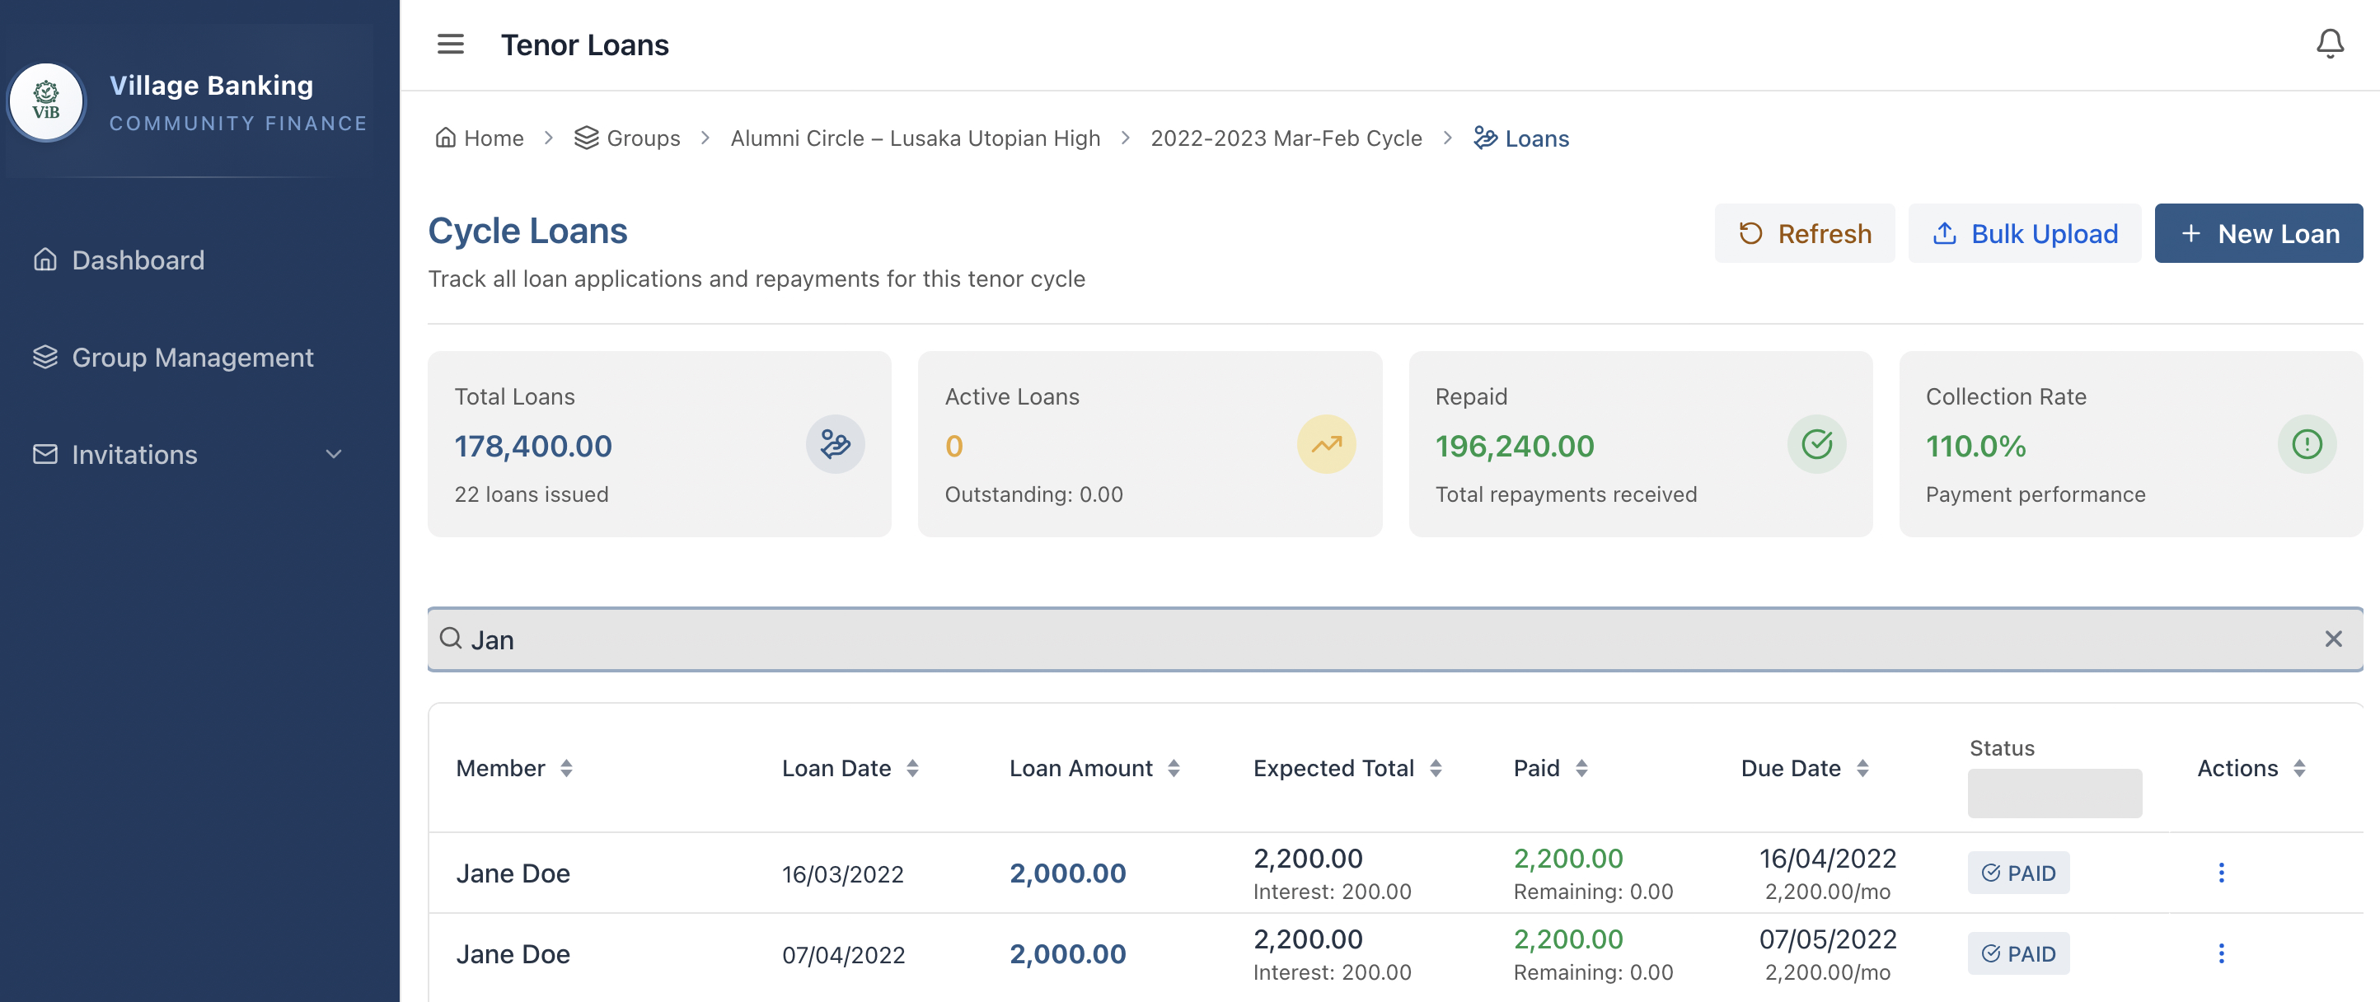Viewport: 2380px width, 1002px height.
Task: Navigate to the Groups breadcrumb link
Action: pos(642,138)
